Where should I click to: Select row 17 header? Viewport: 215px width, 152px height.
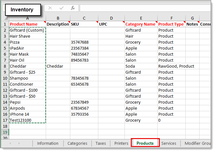click(5, 120)
